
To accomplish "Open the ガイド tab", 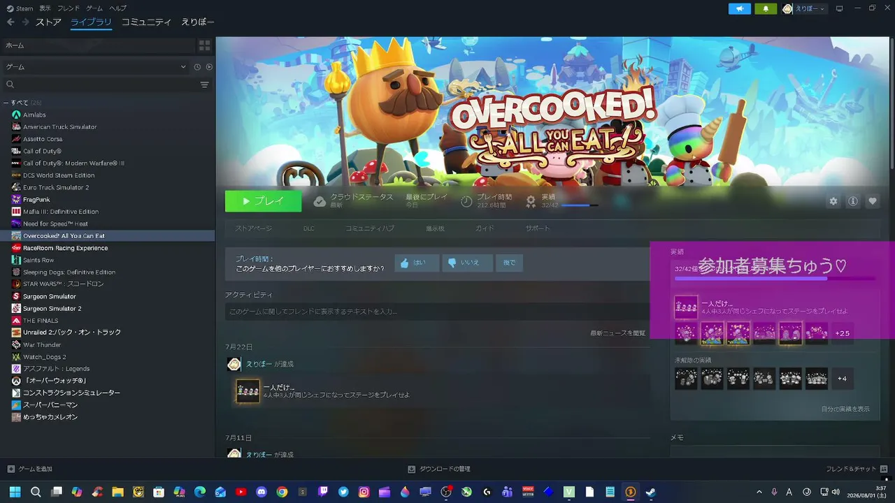I will coord(485,228).
